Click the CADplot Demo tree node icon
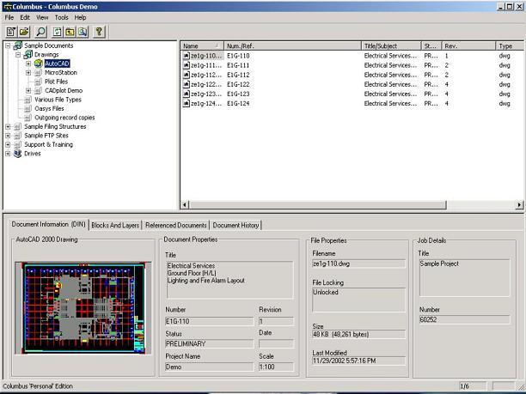The image size is (526, 394). (x=38, y=90)
